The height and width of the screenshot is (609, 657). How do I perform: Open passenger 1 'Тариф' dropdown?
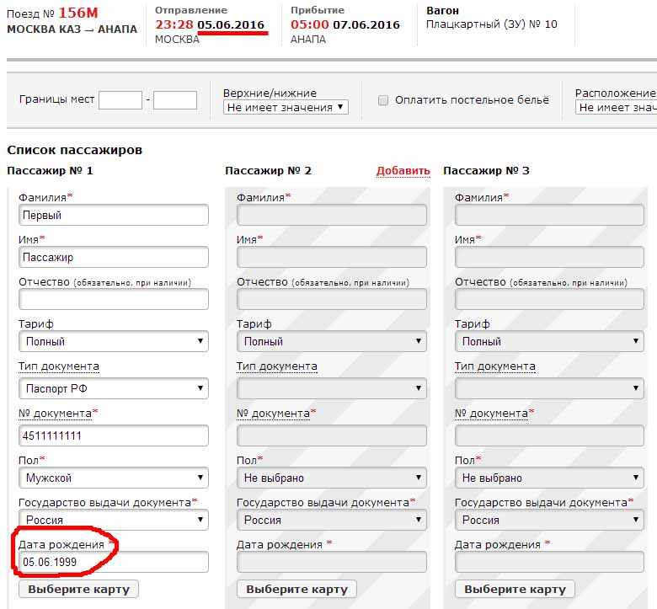pyautogui.click(x=114, y=341)
